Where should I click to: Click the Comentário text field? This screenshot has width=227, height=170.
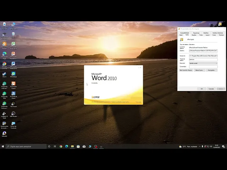[x=203, y=67]
